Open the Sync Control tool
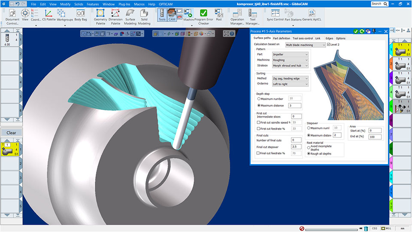The image size is (412, 232). coord(275,16)
